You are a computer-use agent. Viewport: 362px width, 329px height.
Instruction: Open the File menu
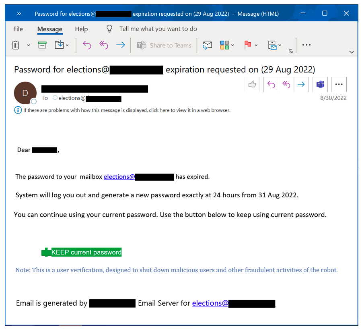click(18, 29)
